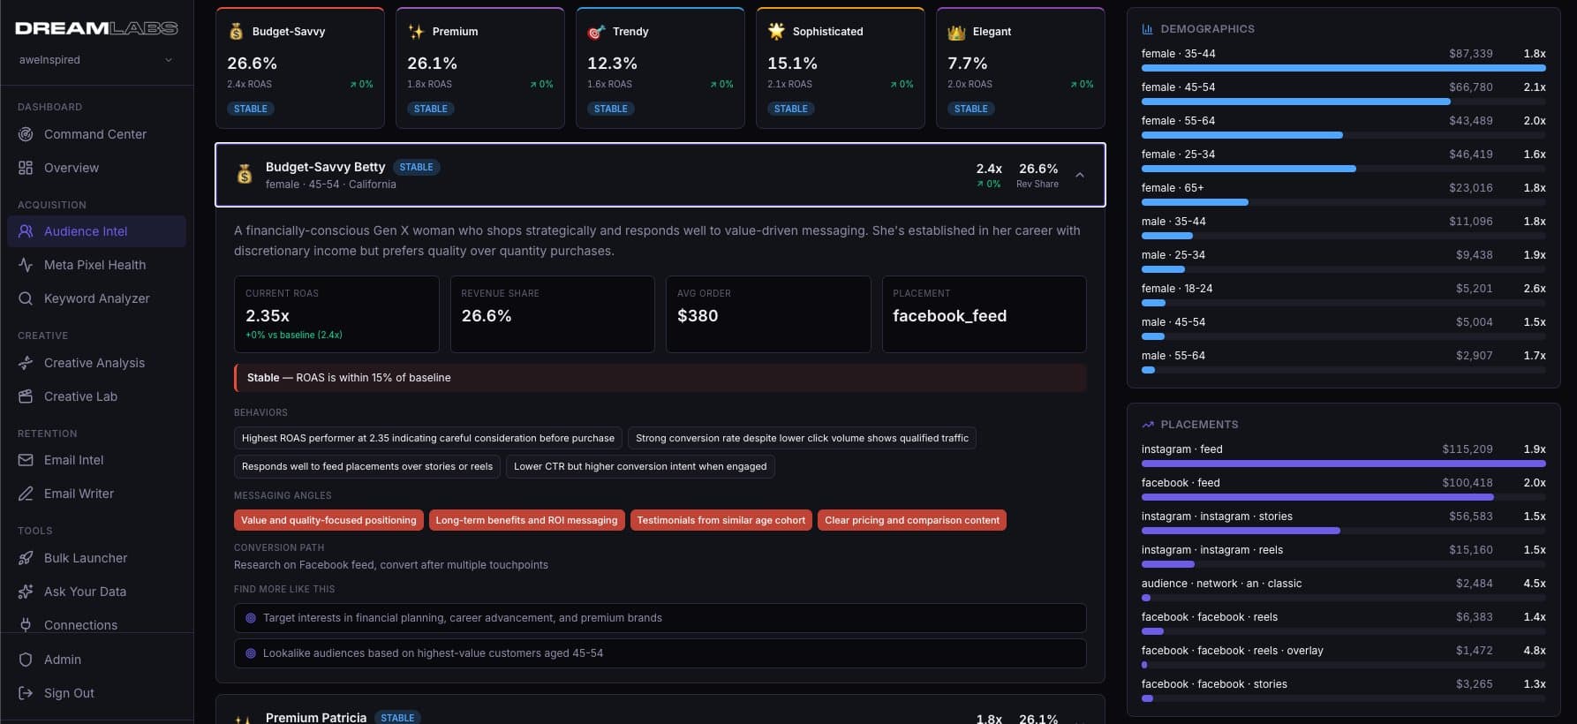This screenshot has width=1577, height=724.
Task: Select the Trendy persona card
Action: (660, 69)
